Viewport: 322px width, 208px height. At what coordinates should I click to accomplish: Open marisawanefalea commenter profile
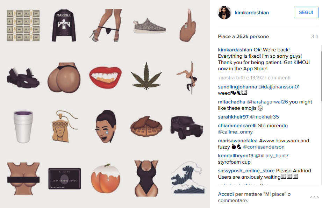coord(238,141)
